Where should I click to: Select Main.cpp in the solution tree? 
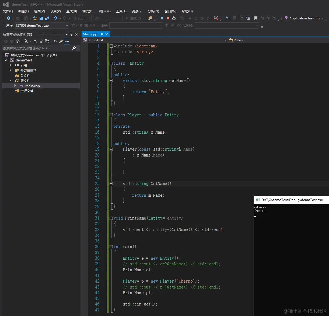33,86
